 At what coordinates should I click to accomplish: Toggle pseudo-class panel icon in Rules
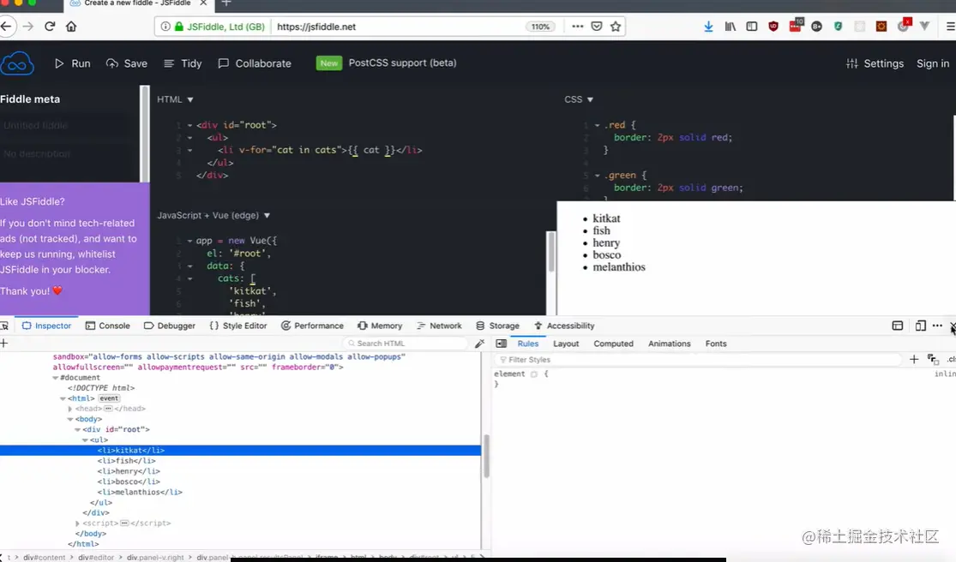pyautogui.click(x=933, y=359)
